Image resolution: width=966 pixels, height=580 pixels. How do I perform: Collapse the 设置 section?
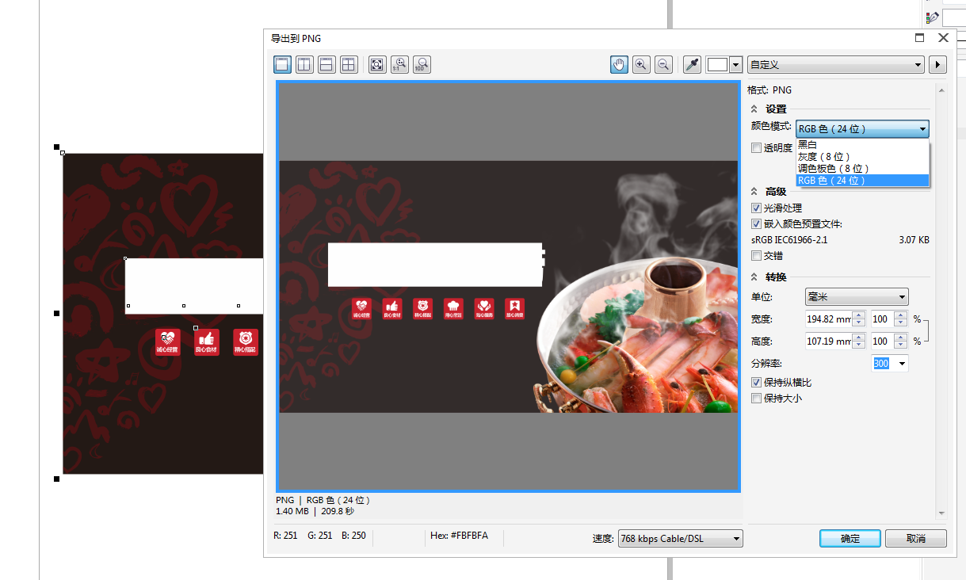coord(754,109)
